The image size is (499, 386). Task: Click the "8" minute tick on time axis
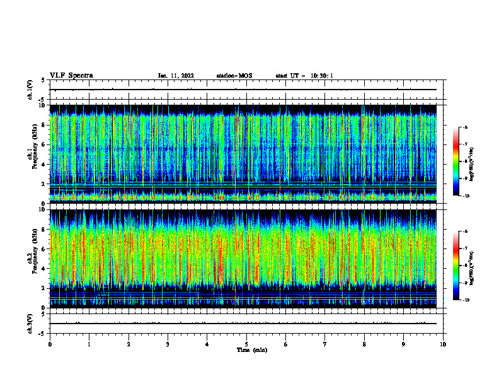tap(364, 344)
